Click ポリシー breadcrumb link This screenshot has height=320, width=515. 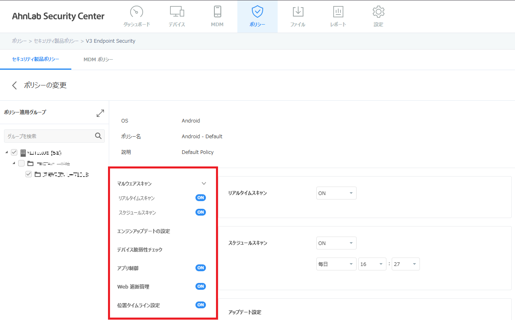[19, 41]
